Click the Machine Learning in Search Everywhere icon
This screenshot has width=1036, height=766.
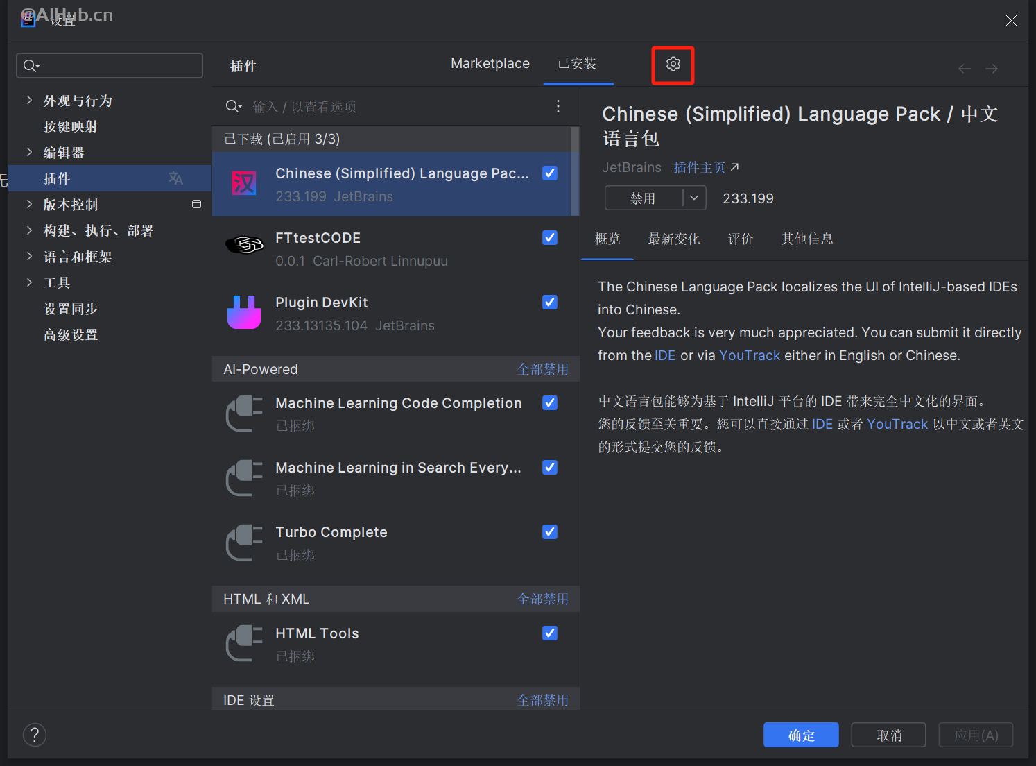coord(244,478)
